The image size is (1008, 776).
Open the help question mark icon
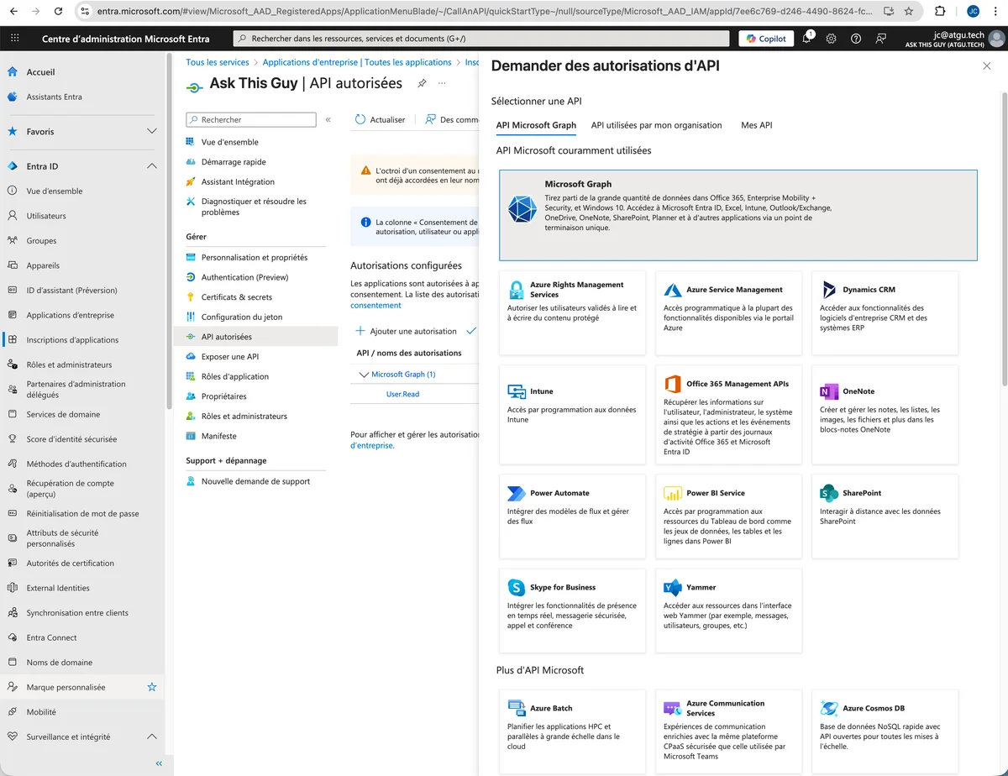pos(856,39)
